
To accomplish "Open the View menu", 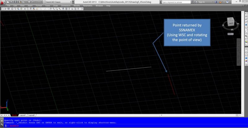I will point(22,6).
